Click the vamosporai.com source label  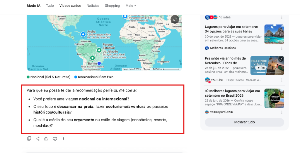pyautogui.click(x=219, y=112)
